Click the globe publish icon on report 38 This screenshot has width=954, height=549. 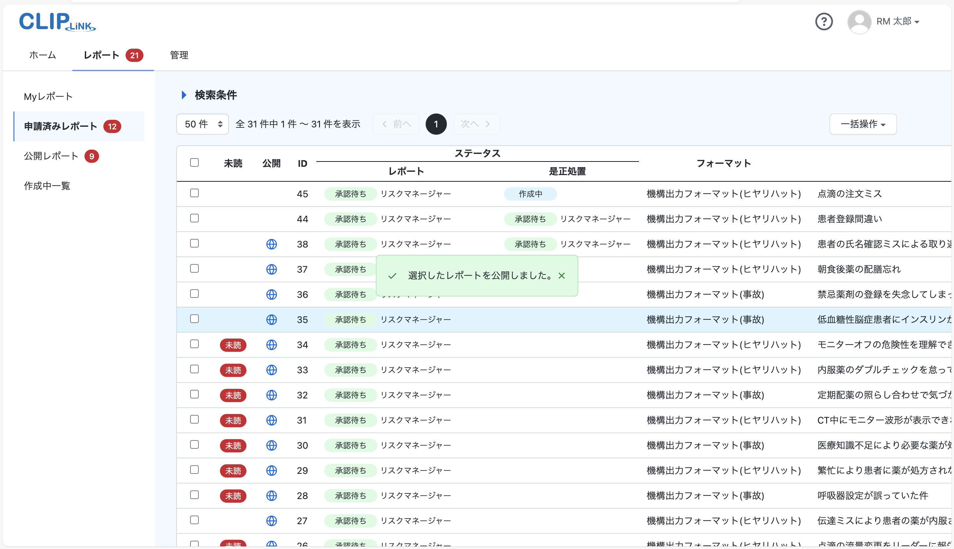point(272,244)
